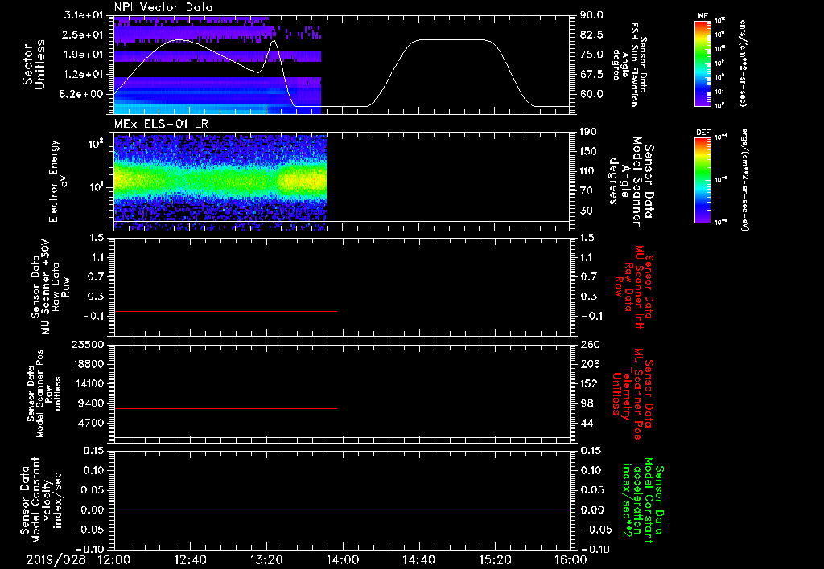Click the "15:20" time tick label
Viewport: 824px width, 569px height.
(495, 559)
